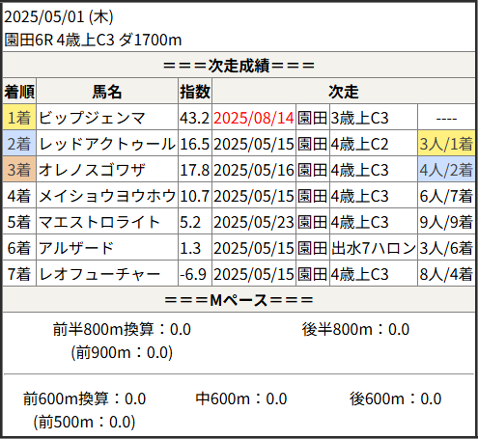Click the 馬名 column header
This screenshot has height=439, width=478.
(x=107, y=92)
